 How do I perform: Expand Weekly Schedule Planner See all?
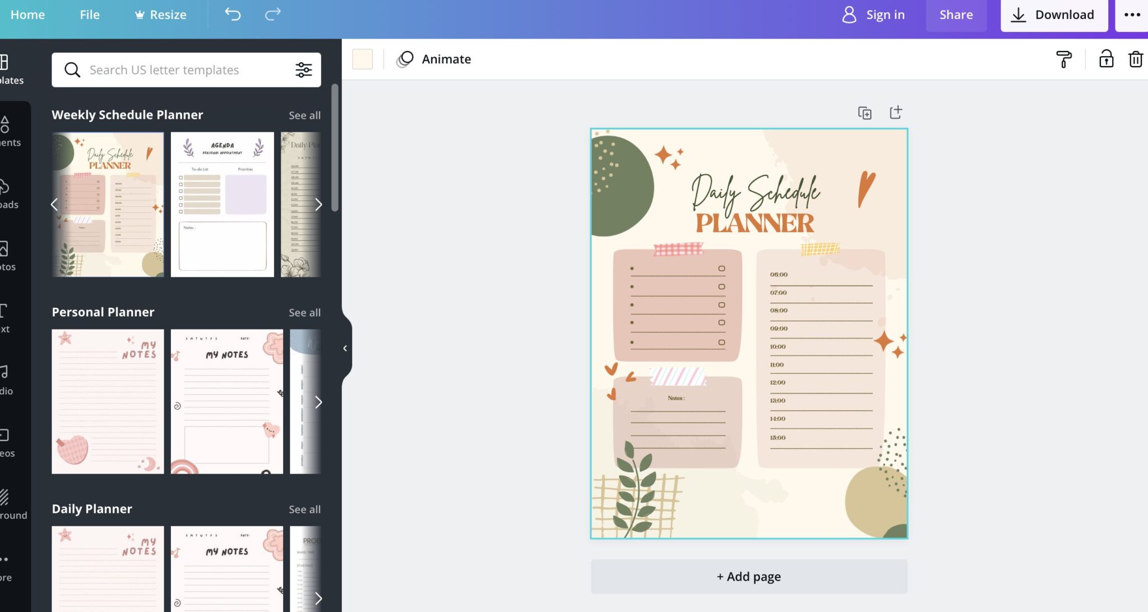(x=304, y=115)
